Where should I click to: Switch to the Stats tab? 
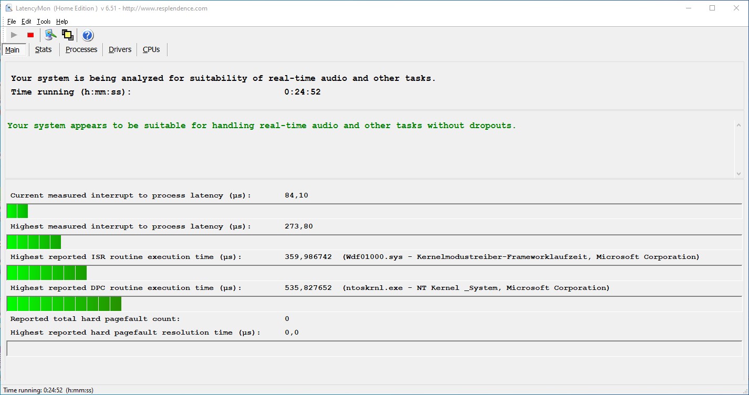44,49
